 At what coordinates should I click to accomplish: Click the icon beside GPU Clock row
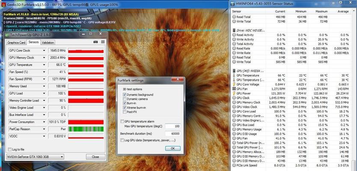point(234,98)
